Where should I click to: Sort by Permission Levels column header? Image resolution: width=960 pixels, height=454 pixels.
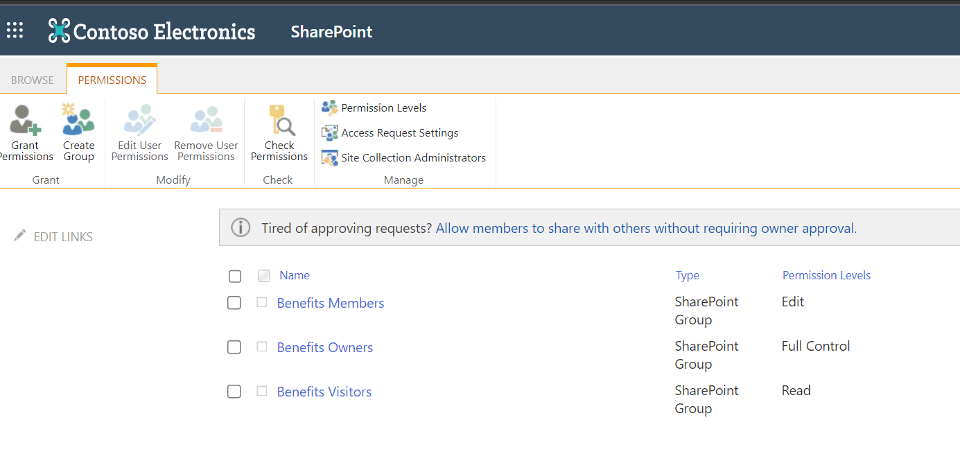[826, 275]
